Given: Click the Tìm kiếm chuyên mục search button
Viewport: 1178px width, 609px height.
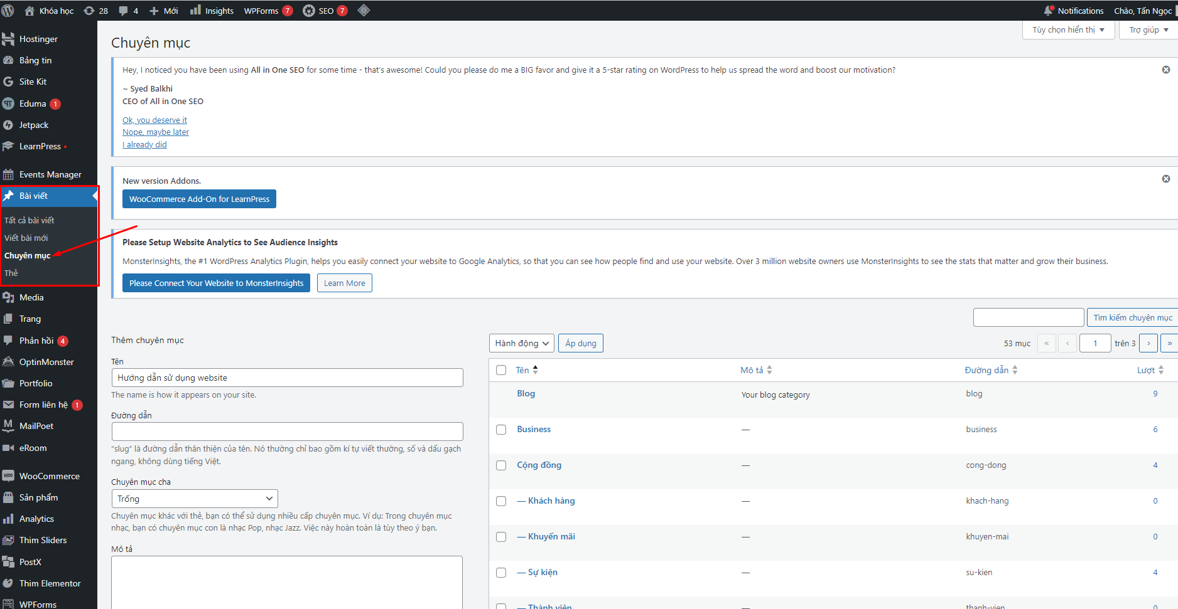Looking at the screenshot, I should pyautogui.click(x=1133, y=317).
